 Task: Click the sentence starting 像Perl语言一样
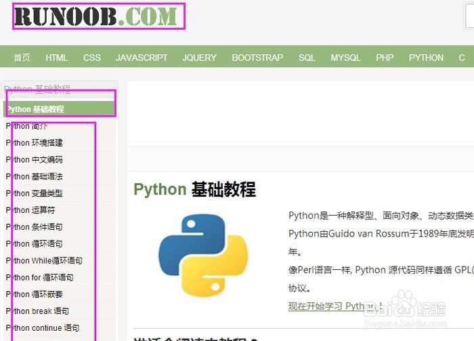tap(381, 270)
